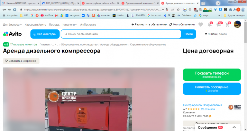This screenshot has width=247, height=131.
Task: Show hidden bookmarks with the chevron
Action: click(x=219, y=15)
